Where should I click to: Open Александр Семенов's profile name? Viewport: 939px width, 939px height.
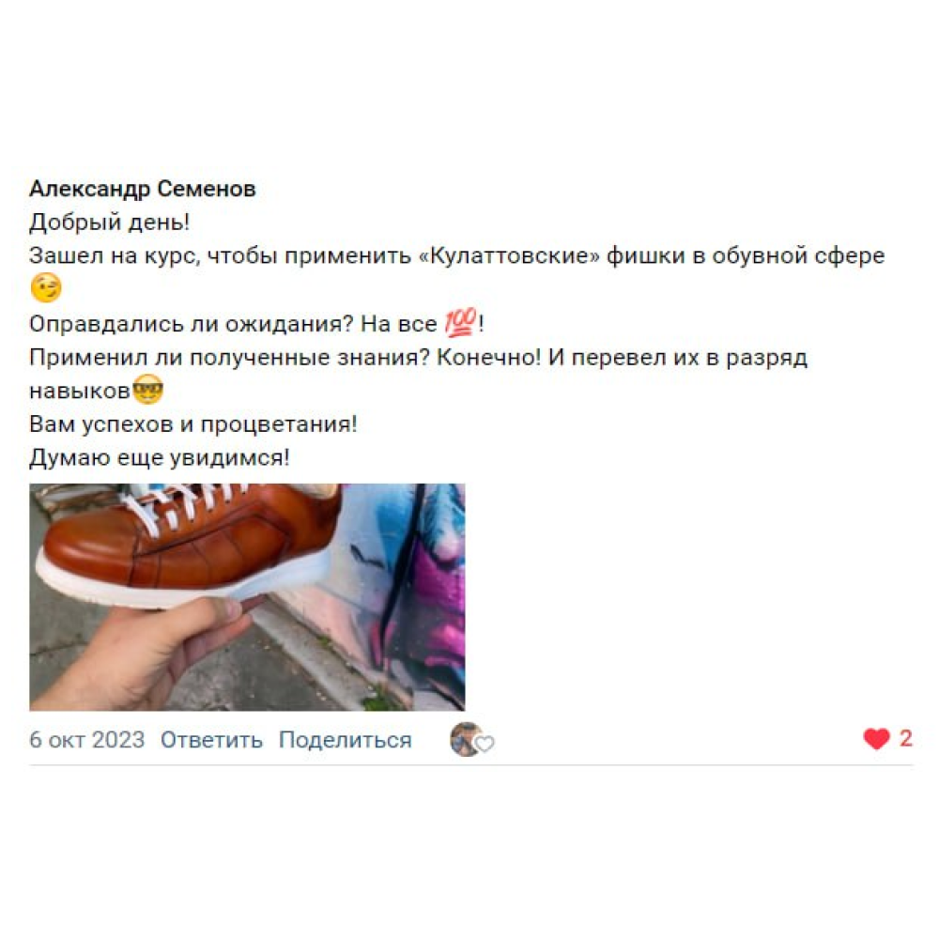143,189
